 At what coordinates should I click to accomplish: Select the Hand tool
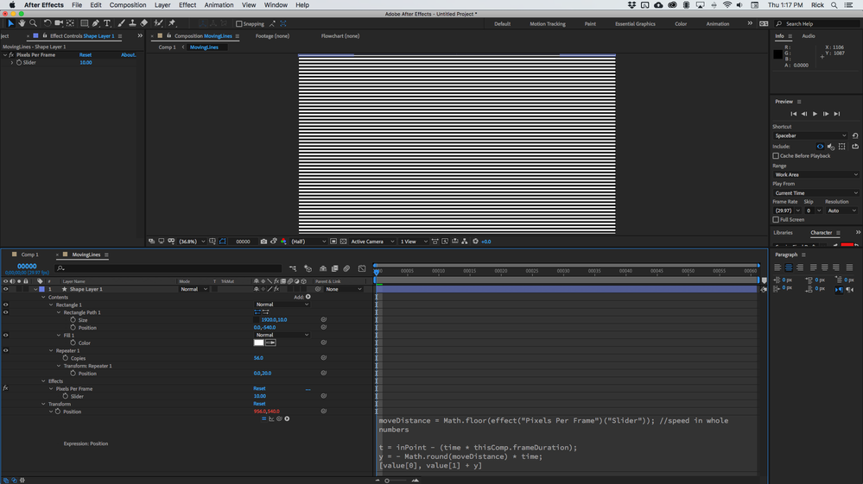coord(22,23)
